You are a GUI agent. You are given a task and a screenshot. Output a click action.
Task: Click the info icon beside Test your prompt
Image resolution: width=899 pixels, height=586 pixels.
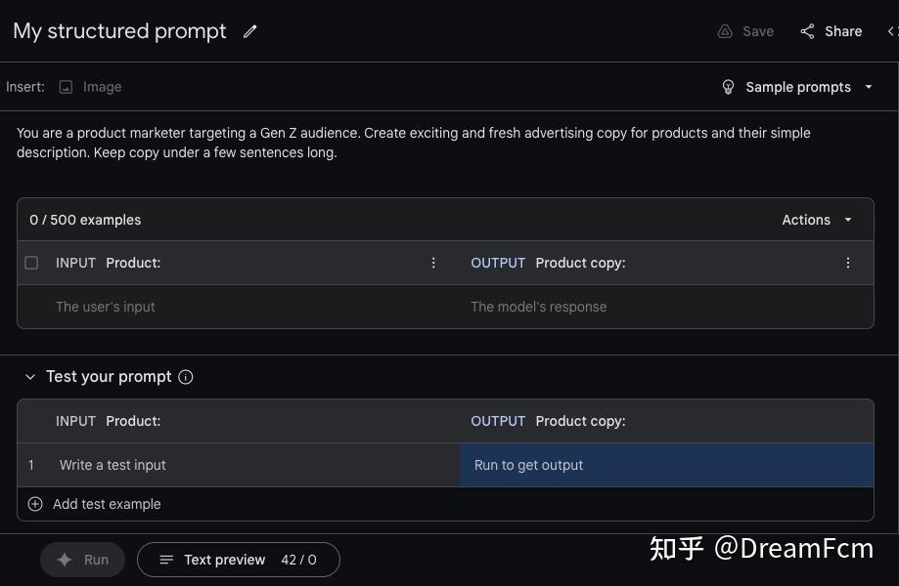186,377
